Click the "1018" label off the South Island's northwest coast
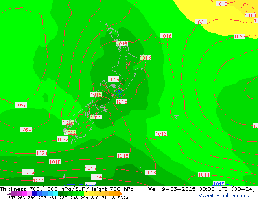 [x=96, y=94]
